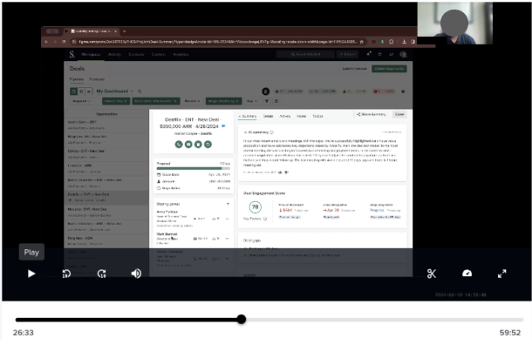Click the Key Factors info icon

coord(265,219)
